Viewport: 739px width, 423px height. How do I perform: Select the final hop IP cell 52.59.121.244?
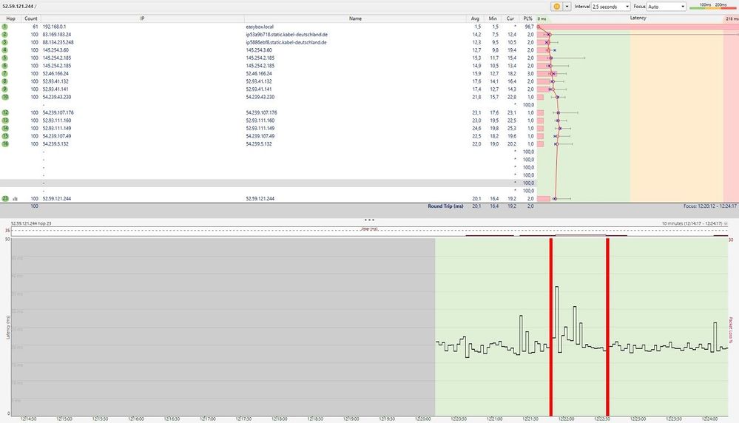(56, 199)
